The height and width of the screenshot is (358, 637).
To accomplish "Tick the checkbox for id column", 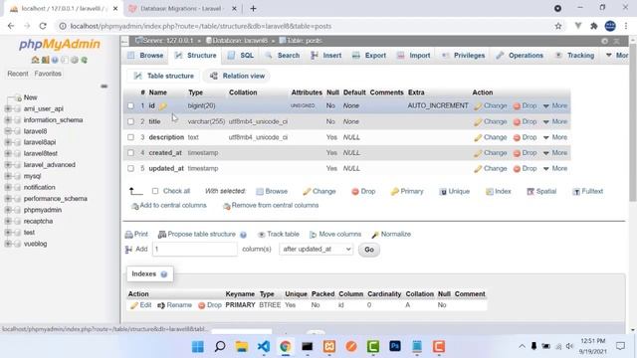I will click(x=130, y=106).
